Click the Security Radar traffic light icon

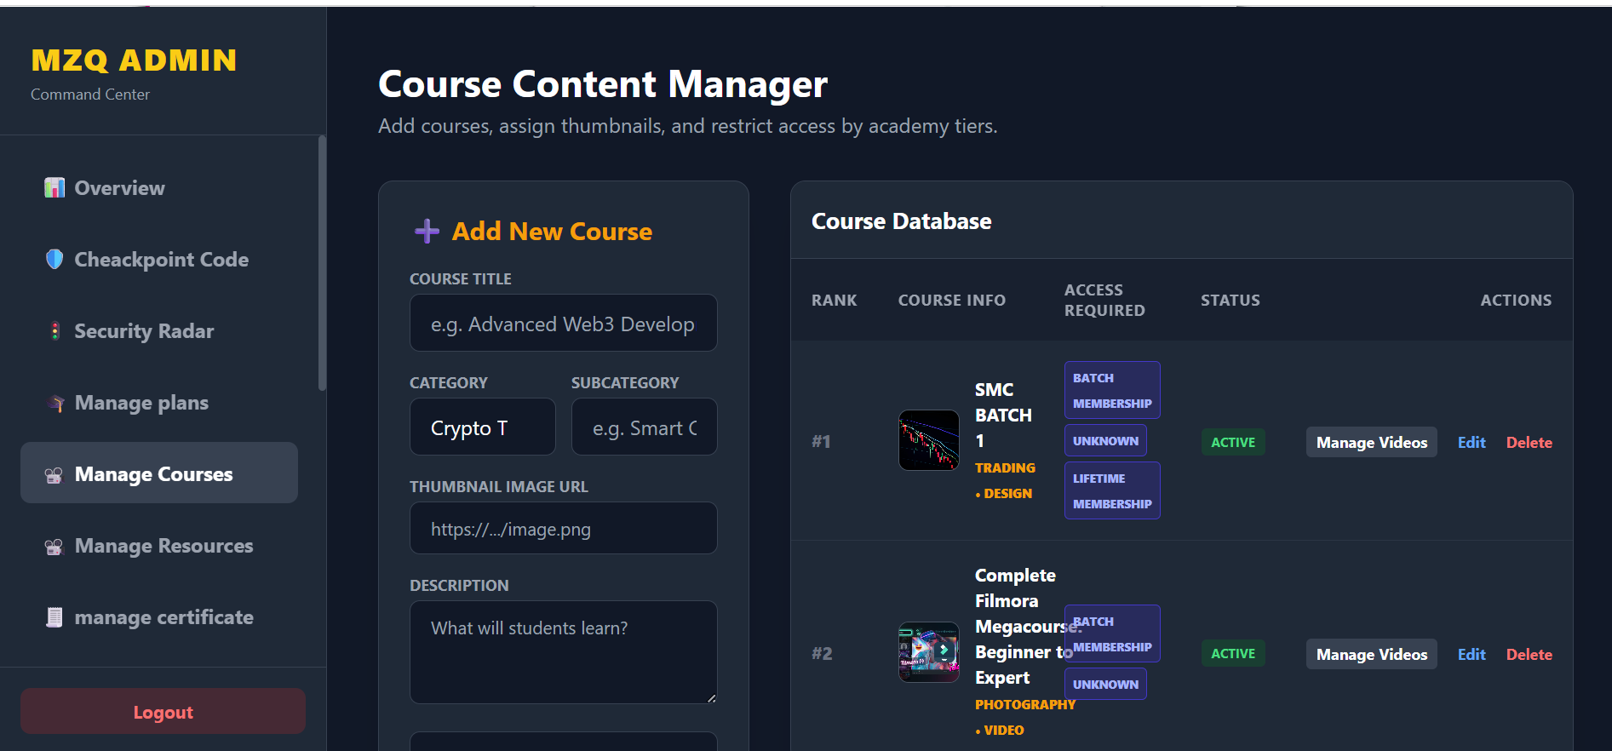coord(54,331)
